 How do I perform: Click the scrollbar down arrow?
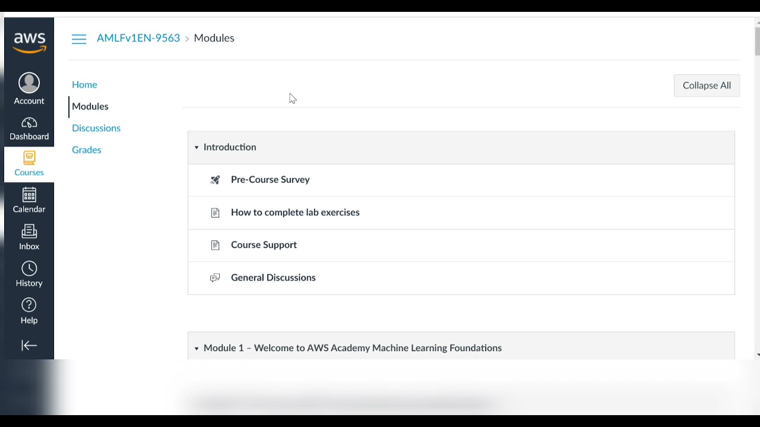click(x=757, y=355)
